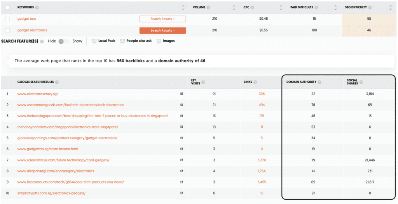
Task: Open external link icon for sciencefocus.com result
Action: click(182, 160)
